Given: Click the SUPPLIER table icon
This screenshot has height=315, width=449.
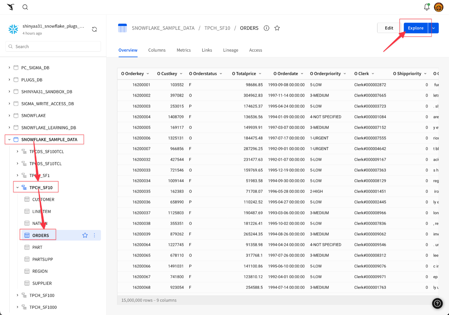Looking at the screenshot, I should pyautogui.click(x=27, y=283).
